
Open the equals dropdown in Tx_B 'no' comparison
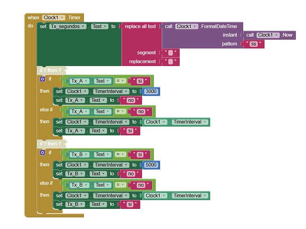[120, 185]
